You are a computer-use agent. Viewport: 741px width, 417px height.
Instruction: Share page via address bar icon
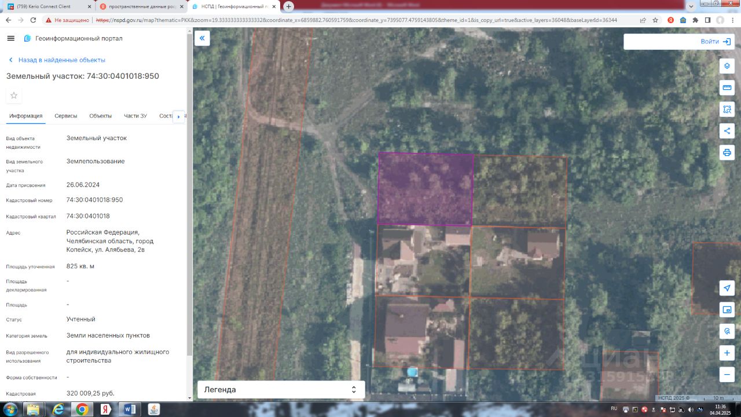pos(643,20)
